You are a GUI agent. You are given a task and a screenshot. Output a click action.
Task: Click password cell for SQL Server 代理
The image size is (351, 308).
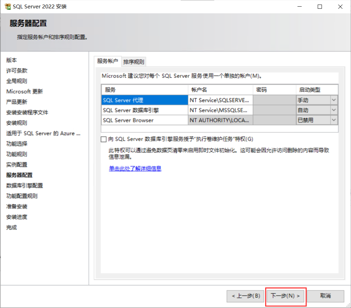coord(275,100)
